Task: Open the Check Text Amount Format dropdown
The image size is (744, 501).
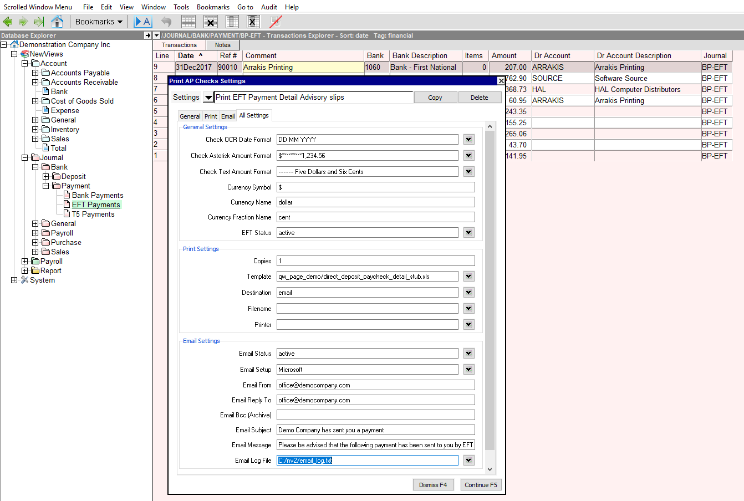Action: click(469, 172)
